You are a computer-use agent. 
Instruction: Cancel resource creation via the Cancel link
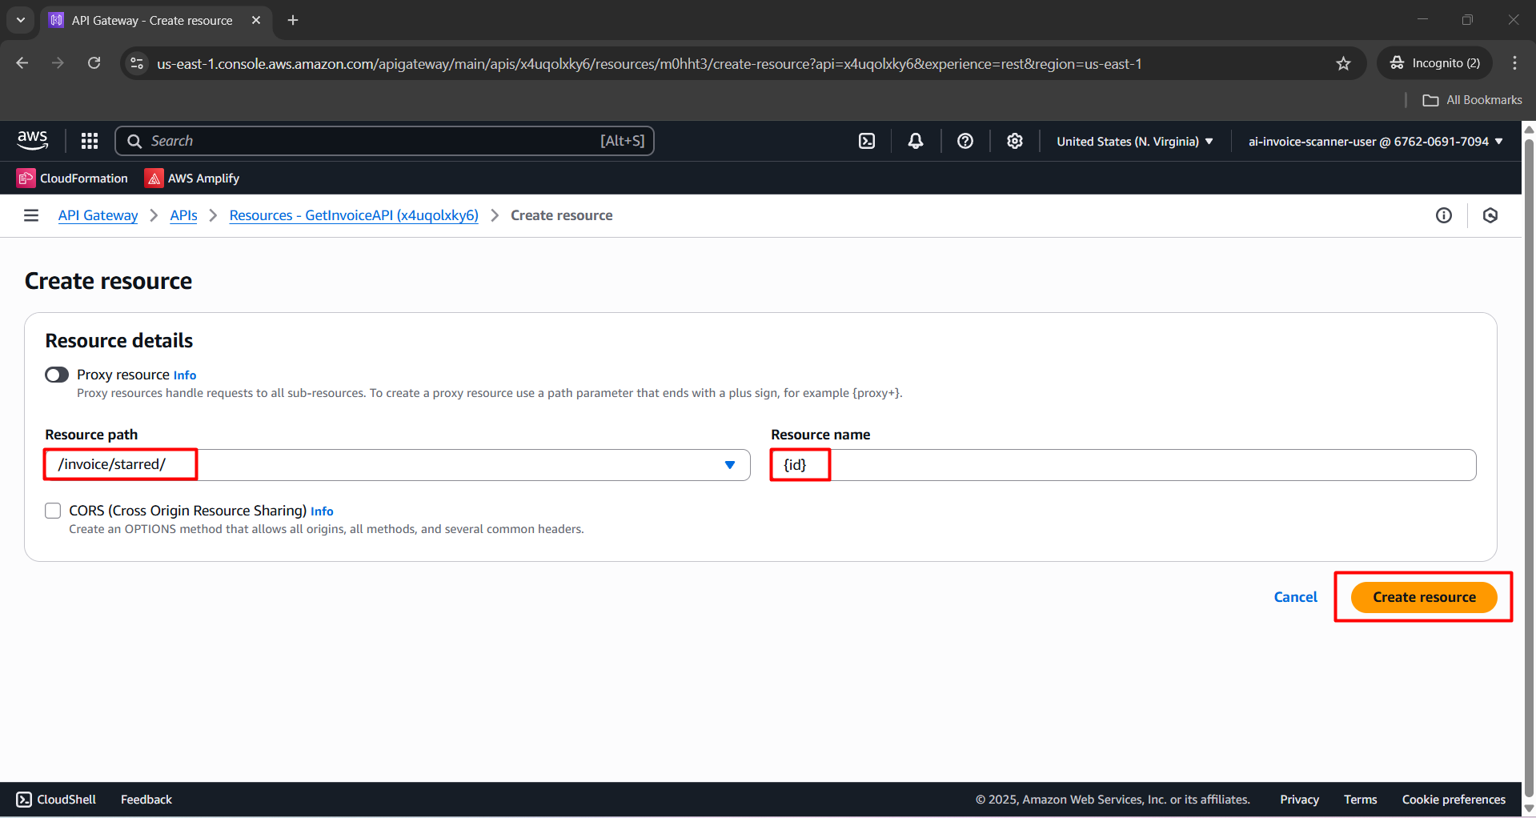[x=1295, y=596]
